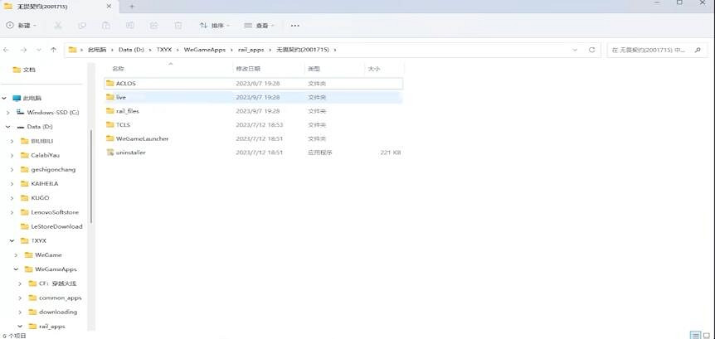
Task: Expand the geshigonchang folder node
Action: pyautogui.click(x=12, y=169)
